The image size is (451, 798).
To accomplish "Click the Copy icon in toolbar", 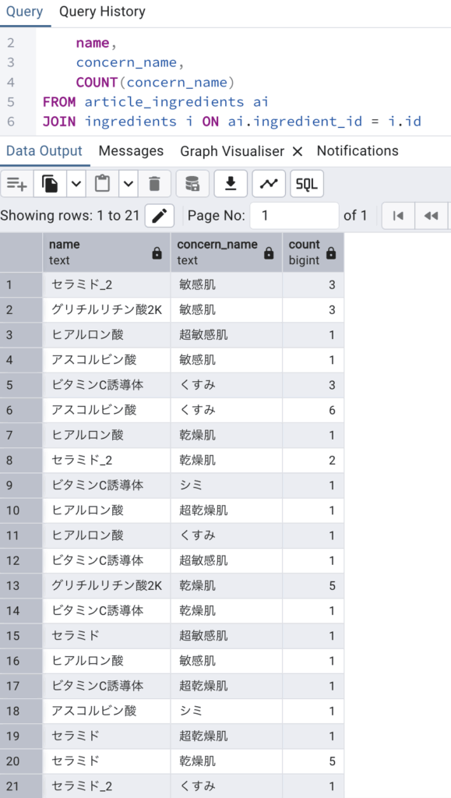I will pos(50,184).
